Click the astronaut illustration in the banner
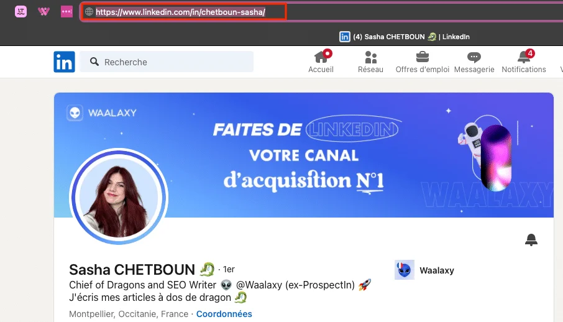The height and width of the screenshot is (322, 563). (x=485, y=153)
